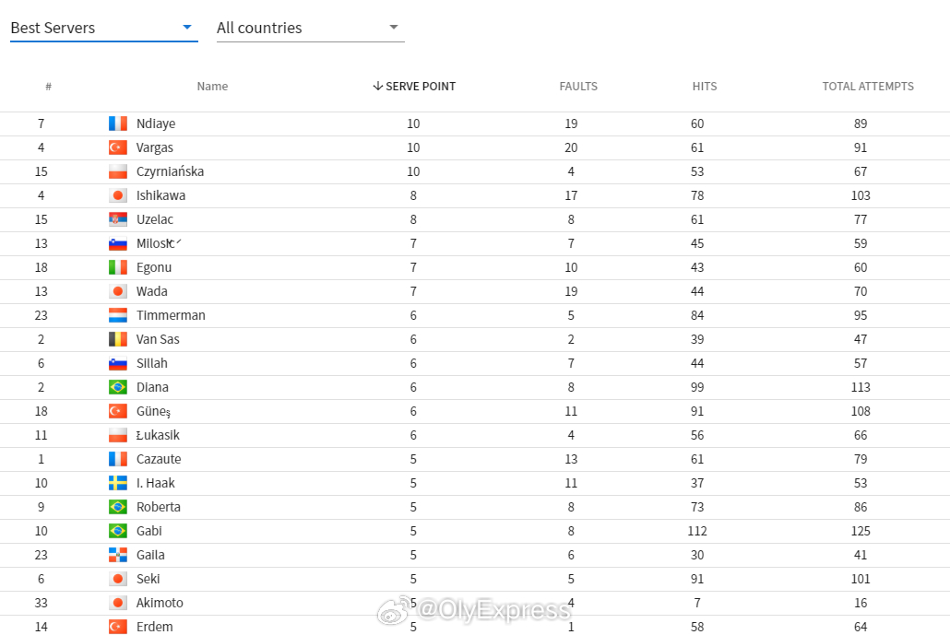
Task: Click the HITS column header
Action: (705, 87)
